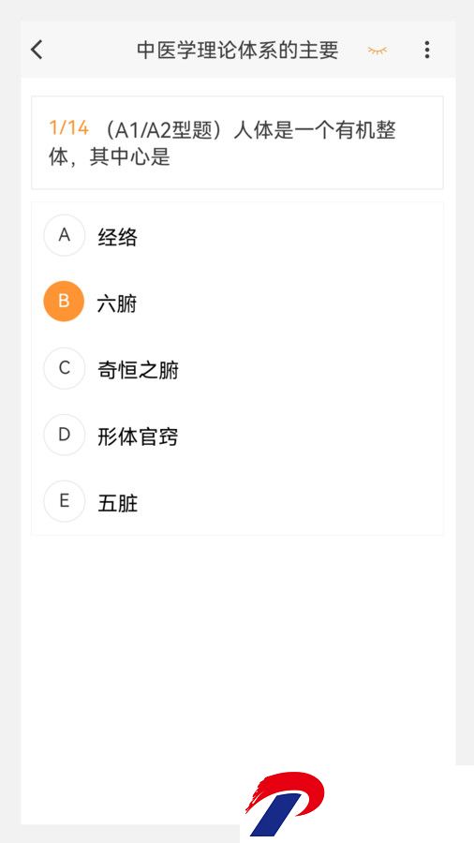Click the red and blue logo
Screen dimensions: 474x843
click(285, 804)
